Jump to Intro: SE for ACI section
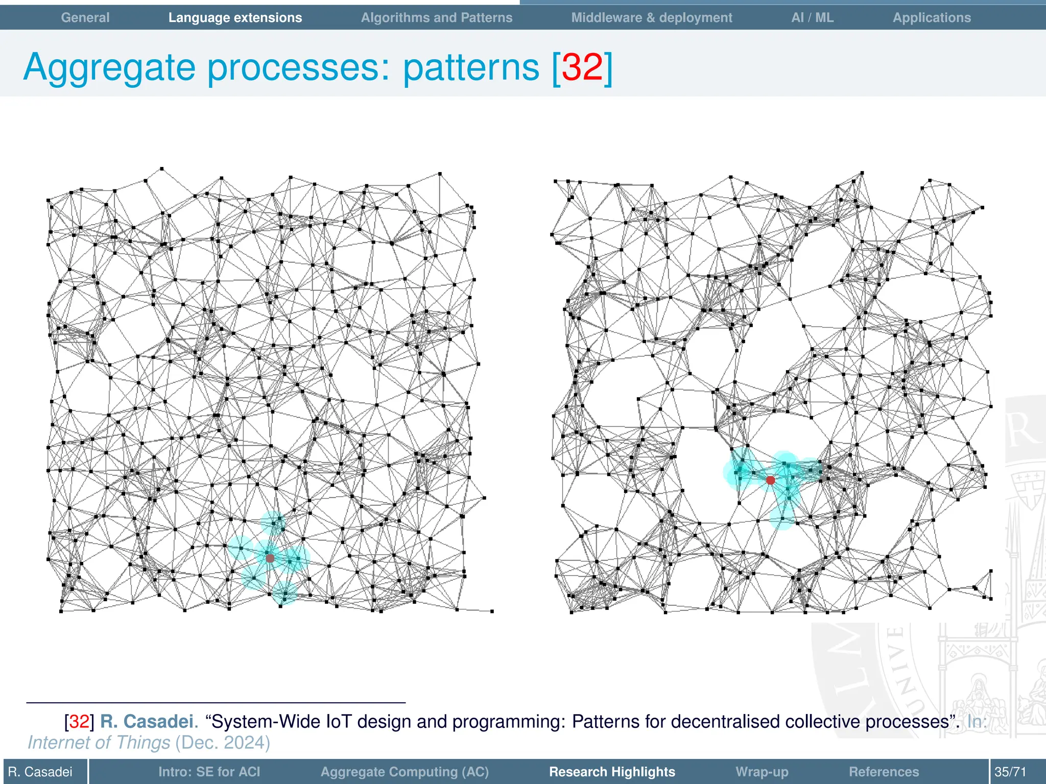This screenshot has width=1046, height=784. (x=209, y=771)
